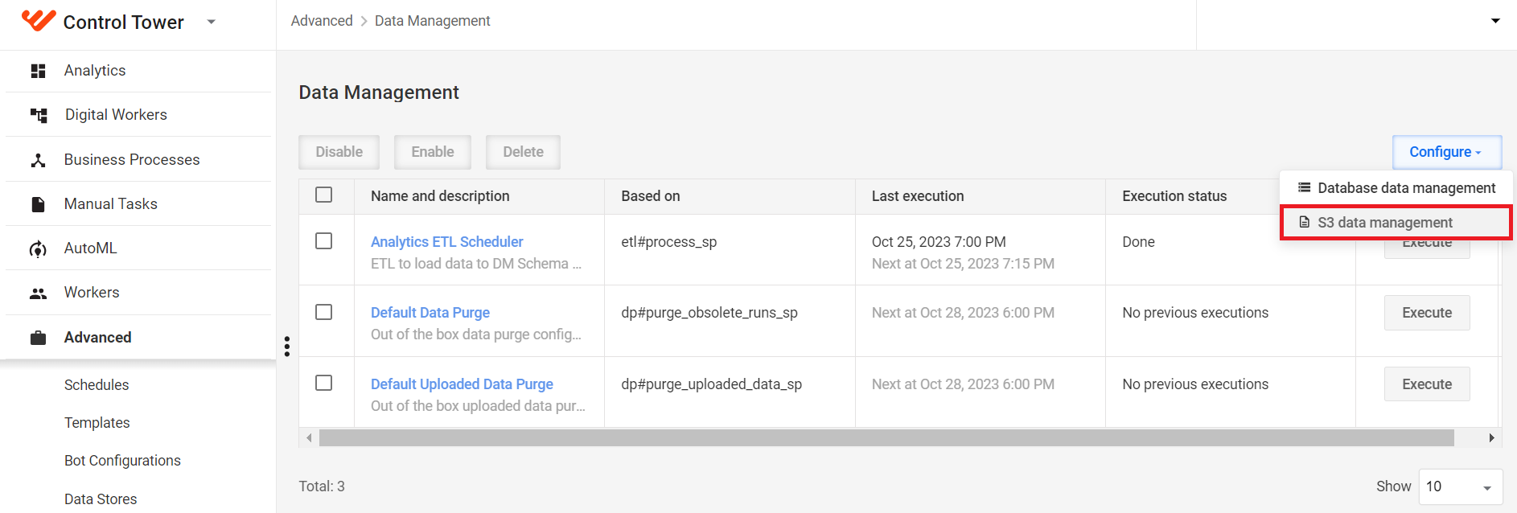Open the Default Data Purge link
This screenshot has width=1517, height=513.
click(430, 313)
